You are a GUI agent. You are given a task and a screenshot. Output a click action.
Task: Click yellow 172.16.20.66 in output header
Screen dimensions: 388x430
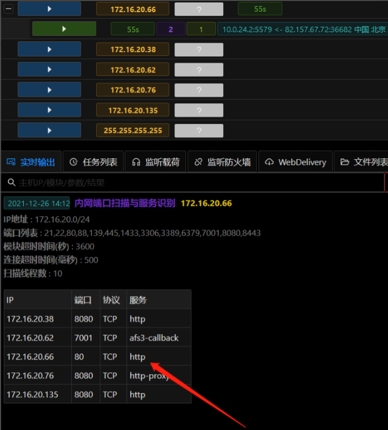[x=207, y=203]
